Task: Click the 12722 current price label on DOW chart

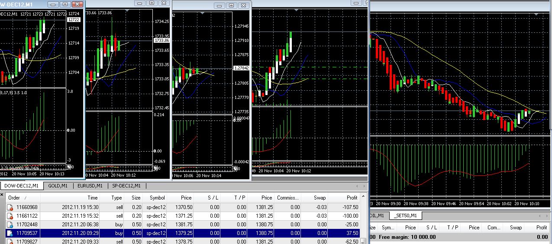Action: coord(73,20)
